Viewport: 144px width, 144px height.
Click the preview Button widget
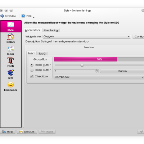point(122,71)
